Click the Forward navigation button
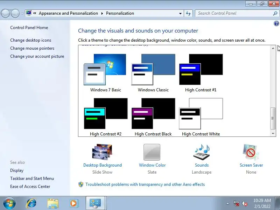This screenshot has height=210, width=280. coord(15,13)
